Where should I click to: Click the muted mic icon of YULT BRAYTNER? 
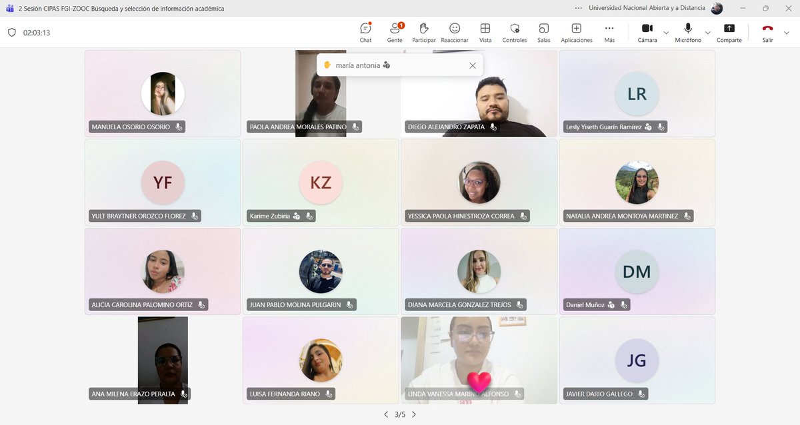tap(195, 216)
